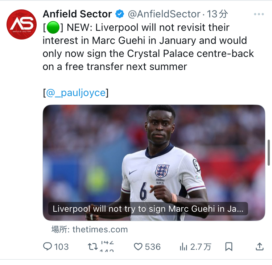
Task: Click the blue verified badge
Action: 120,14
